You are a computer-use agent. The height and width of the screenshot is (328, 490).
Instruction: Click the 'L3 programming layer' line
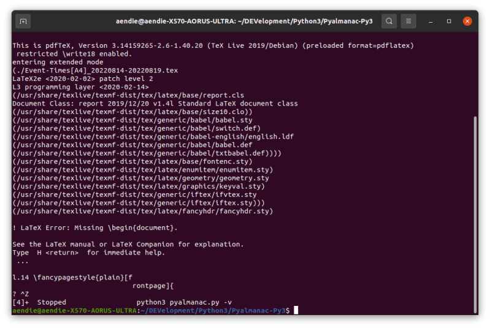[x=80, y=87]
